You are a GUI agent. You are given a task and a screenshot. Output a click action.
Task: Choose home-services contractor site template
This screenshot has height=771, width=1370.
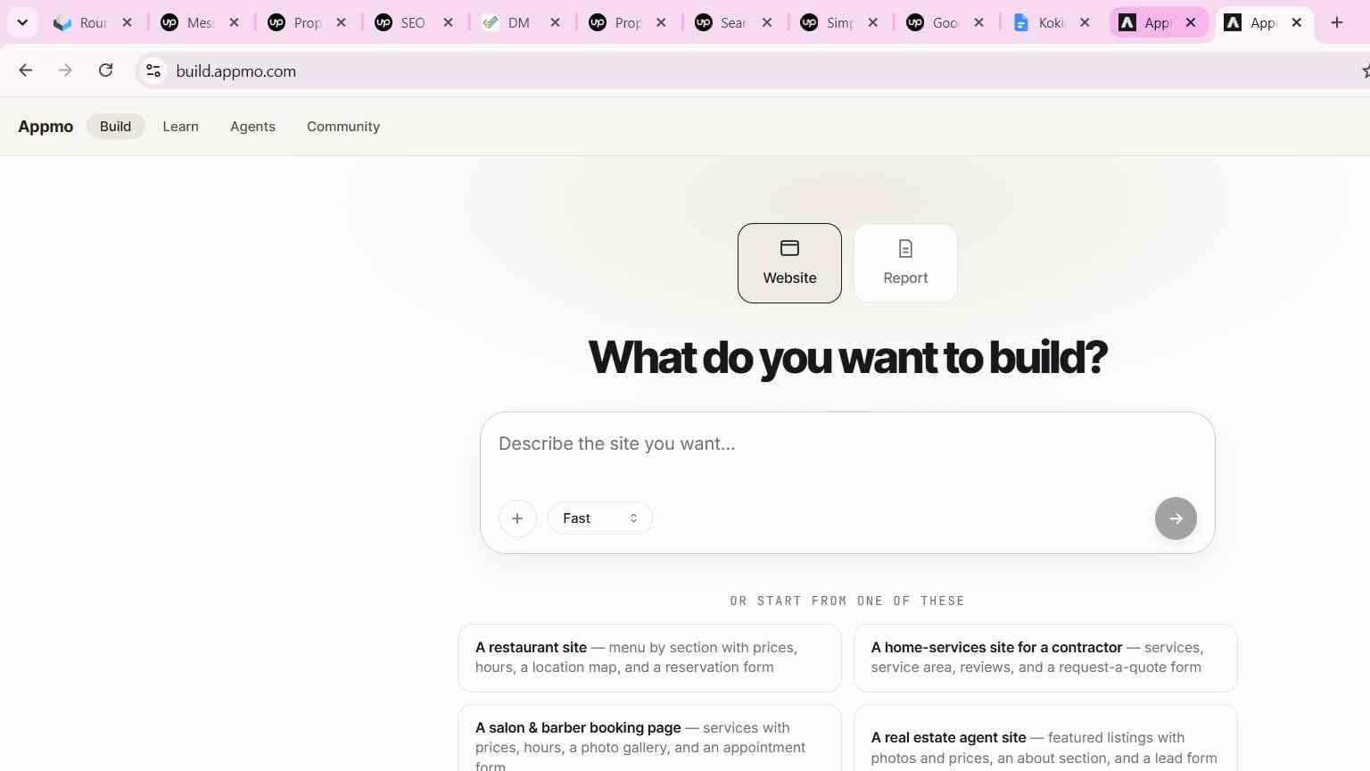pos(1045,658)
